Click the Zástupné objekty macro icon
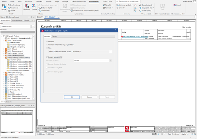The width and height of the screenshot is (197, 139). [46, 8]
